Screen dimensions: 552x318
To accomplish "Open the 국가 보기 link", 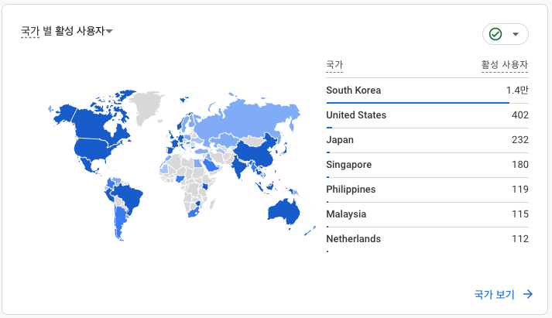I will pyautogui.click(x=494, y=294).
